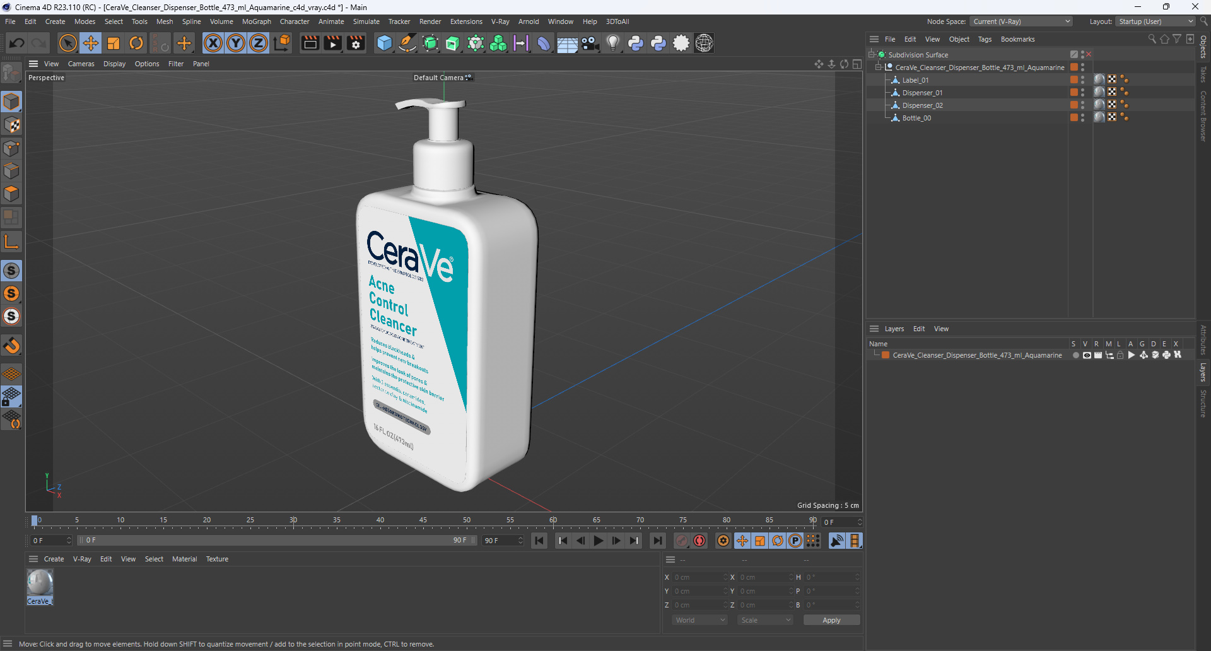Viewport: 1211px width, 651px height.
Task: Add a Camera object
Action: [x=590, y=43]
